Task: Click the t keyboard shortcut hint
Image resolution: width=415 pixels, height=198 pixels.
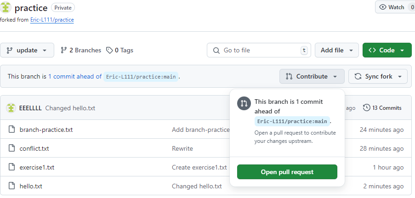Action: [304, 50]
